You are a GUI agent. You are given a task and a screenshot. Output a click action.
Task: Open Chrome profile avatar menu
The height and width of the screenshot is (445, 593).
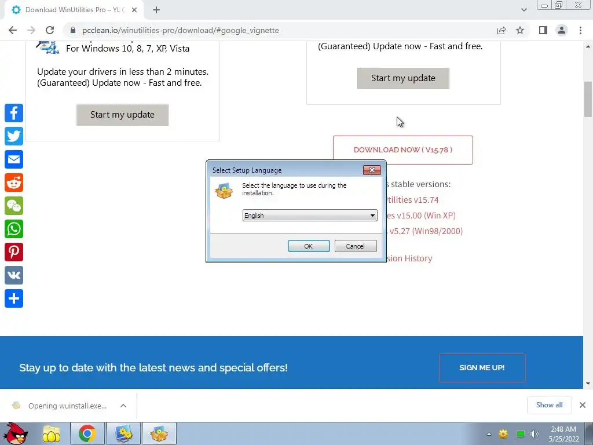coord(562,30)
